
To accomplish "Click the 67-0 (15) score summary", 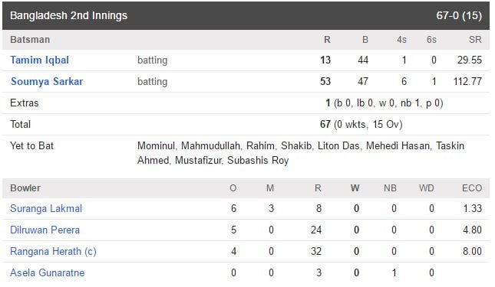I will pos(459,15).
